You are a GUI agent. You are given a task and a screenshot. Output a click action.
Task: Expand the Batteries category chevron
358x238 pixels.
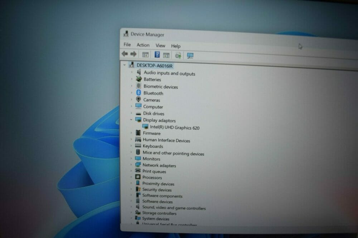coord(132,79)
